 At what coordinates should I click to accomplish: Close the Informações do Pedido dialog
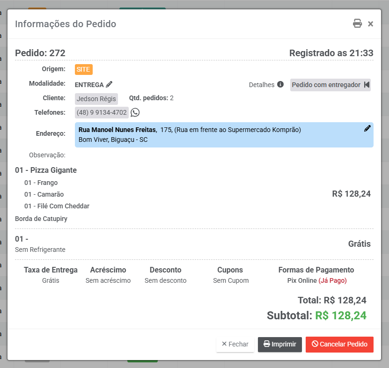point(370,24)
